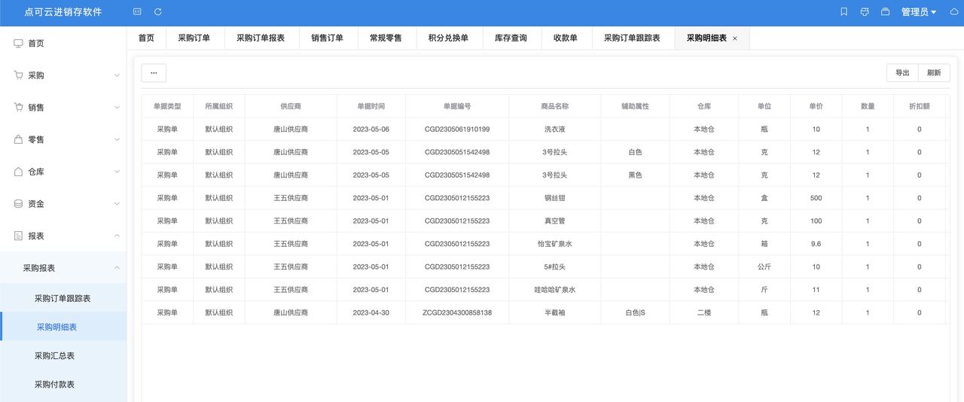Click the cart icon beside 销售
Viewport: 964px width, 402px height.
coord(18,108)
